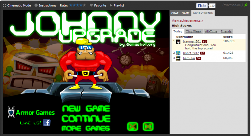Screen dimensions: 251x136
Task: Click User15937's avatar thumbnail
Action: pos(178,53)
